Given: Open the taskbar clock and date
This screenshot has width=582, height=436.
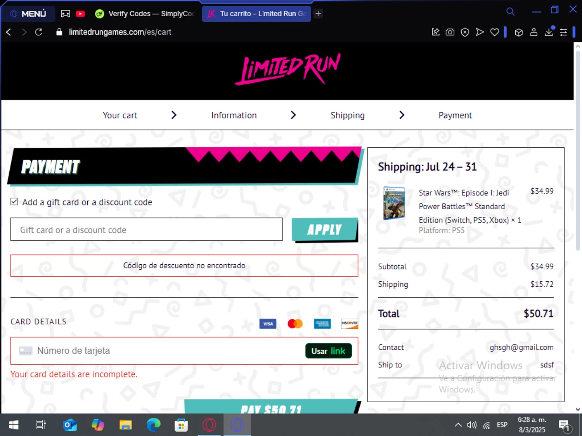Looking at the screenshot, I should 532,425.
